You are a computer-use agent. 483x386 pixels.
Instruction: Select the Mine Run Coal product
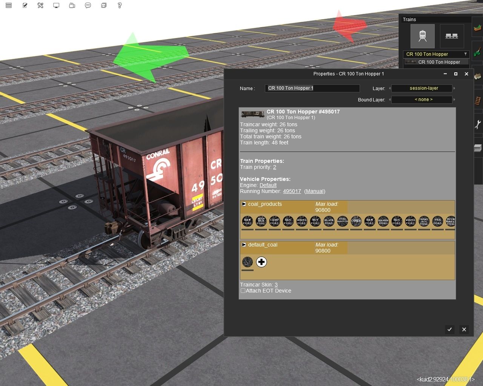[x=261, y=221]
